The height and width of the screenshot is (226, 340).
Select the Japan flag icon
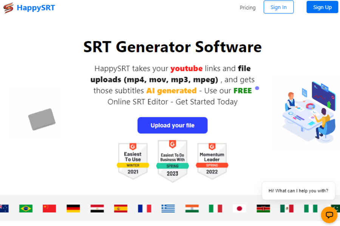click(x=240, y=208)
